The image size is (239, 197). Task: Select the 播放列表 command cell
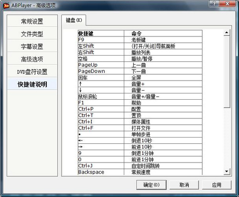click(163, 52)
